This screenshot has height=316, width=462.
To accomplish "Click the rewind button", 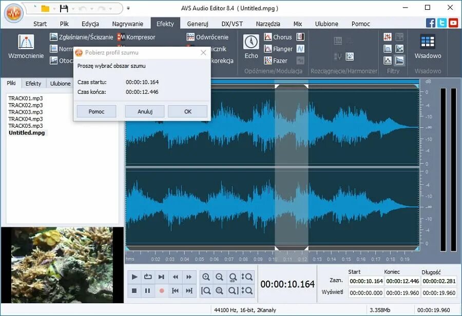I will click(x=176, y=277).
